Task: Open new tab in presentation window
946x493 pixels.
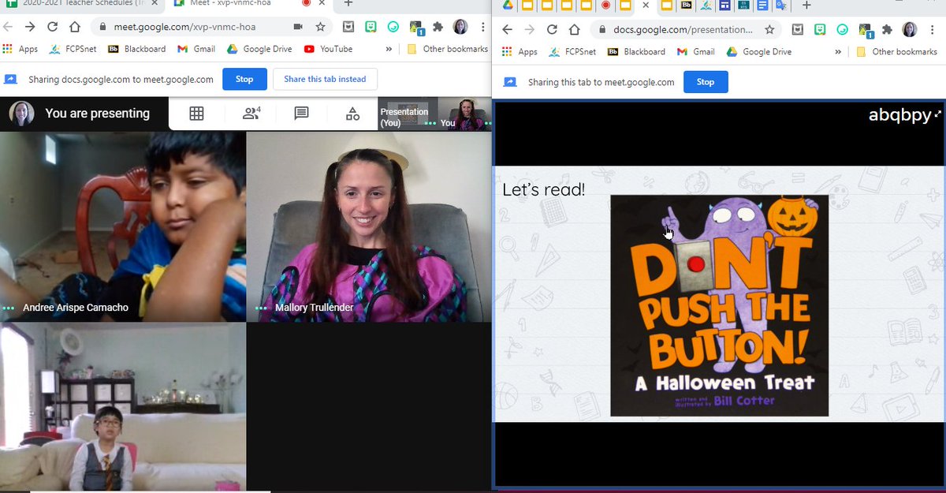Action: pos(806,6)
